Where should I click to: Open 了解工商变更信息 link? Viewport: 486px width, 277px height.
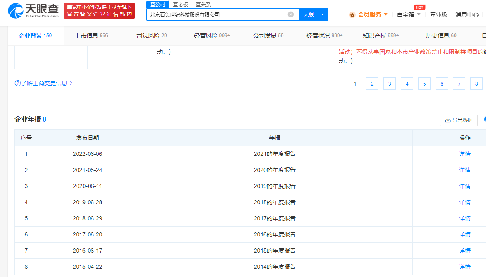[44, 83]
